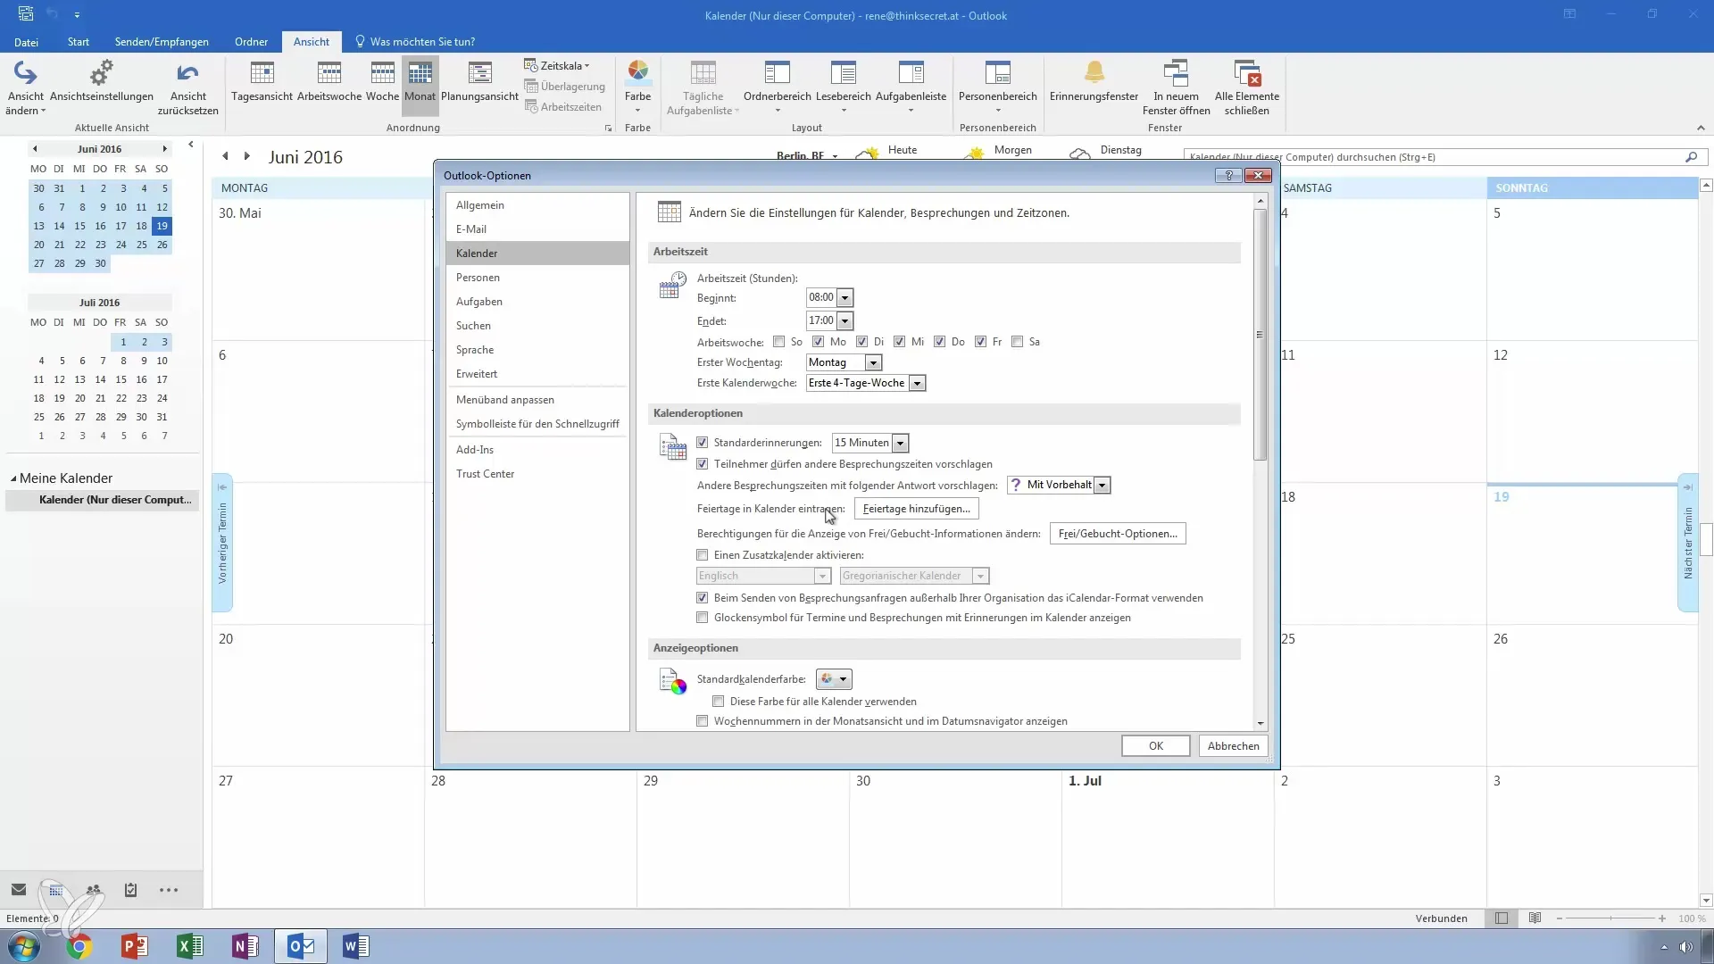Image resolution: width=1714 pixels, height=964 pixels.
Task: Launch PowerPoint from the taskbar
Action: point(134,946)
